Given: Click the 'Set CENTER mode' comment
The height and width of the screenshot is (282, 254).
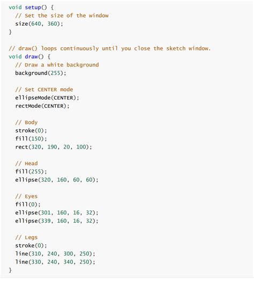Looking at the screenshot, I should coord(44,90).
